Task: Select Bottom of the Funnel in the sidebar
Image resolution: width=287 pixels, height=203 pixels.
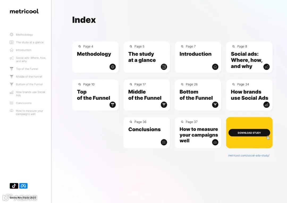Action: pos(29,84)
